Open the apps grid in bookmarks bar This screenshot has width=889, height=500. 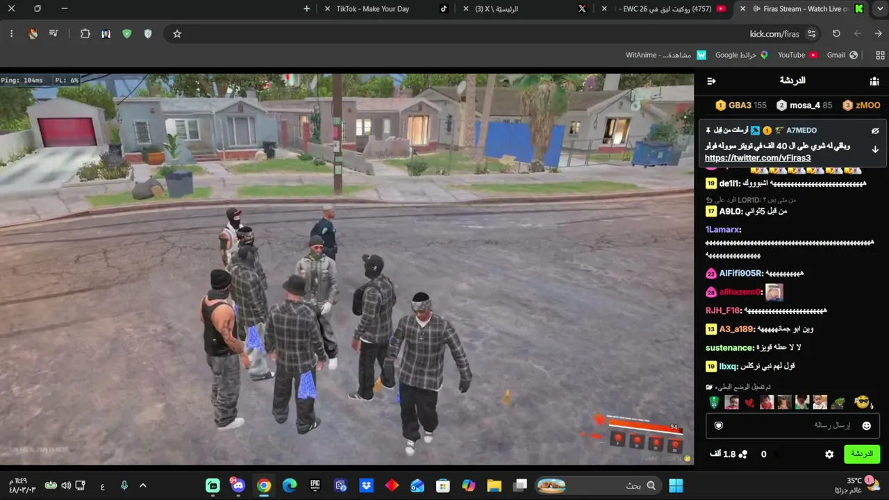coord(881,55)
